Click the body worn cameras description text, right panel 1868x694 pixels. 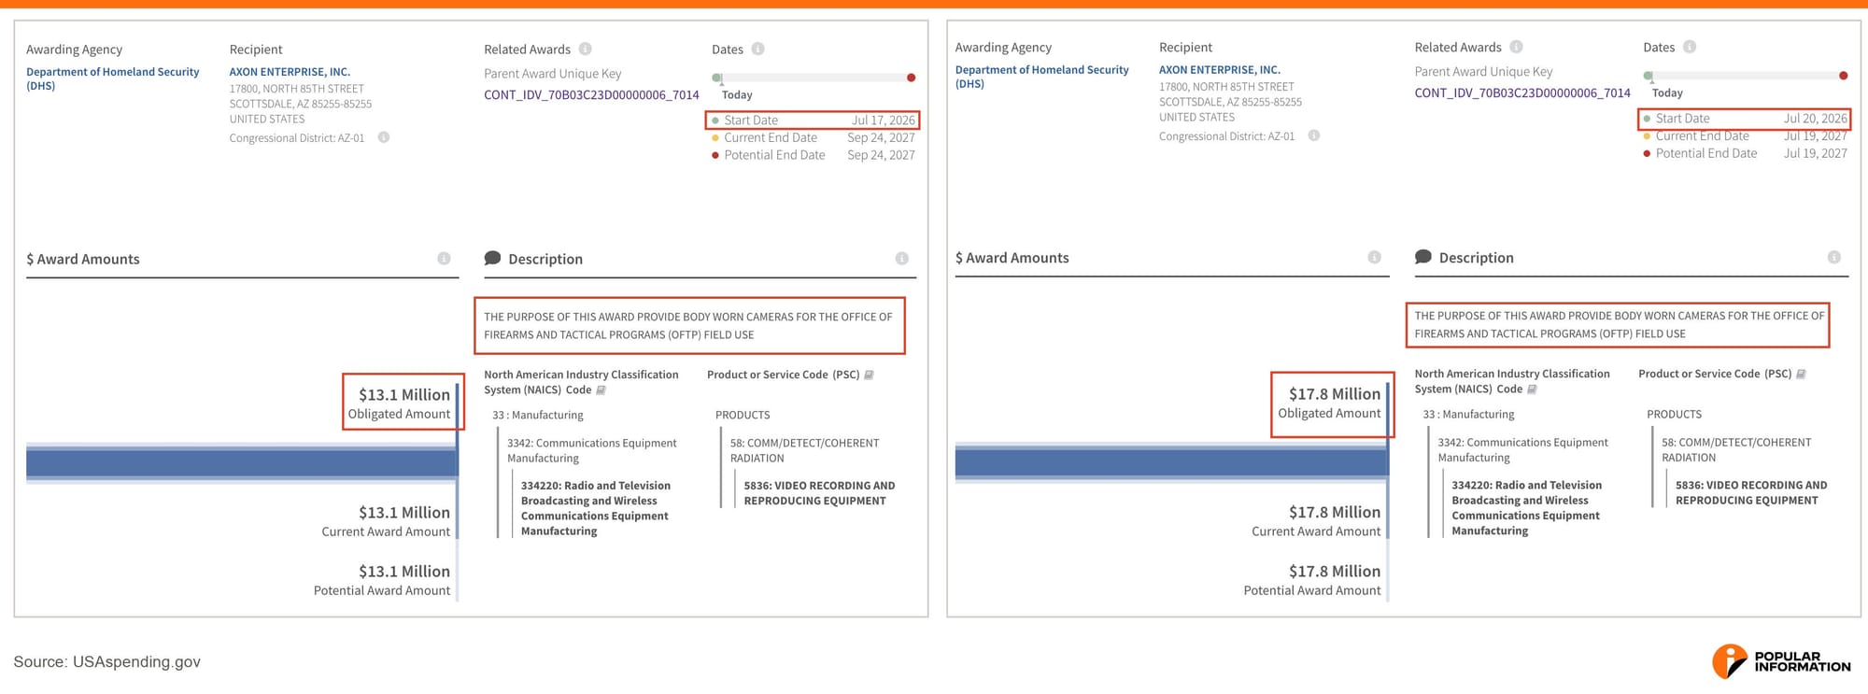(1619, 324)
